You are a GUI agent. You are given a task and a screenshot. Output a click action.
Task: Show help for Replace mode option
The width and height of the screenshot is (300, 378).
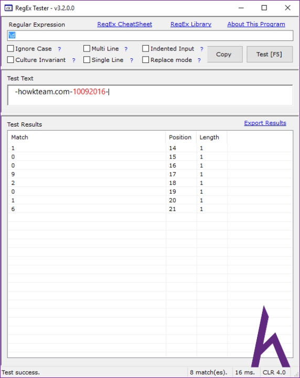pyautogui.click(x=199, y=60)
